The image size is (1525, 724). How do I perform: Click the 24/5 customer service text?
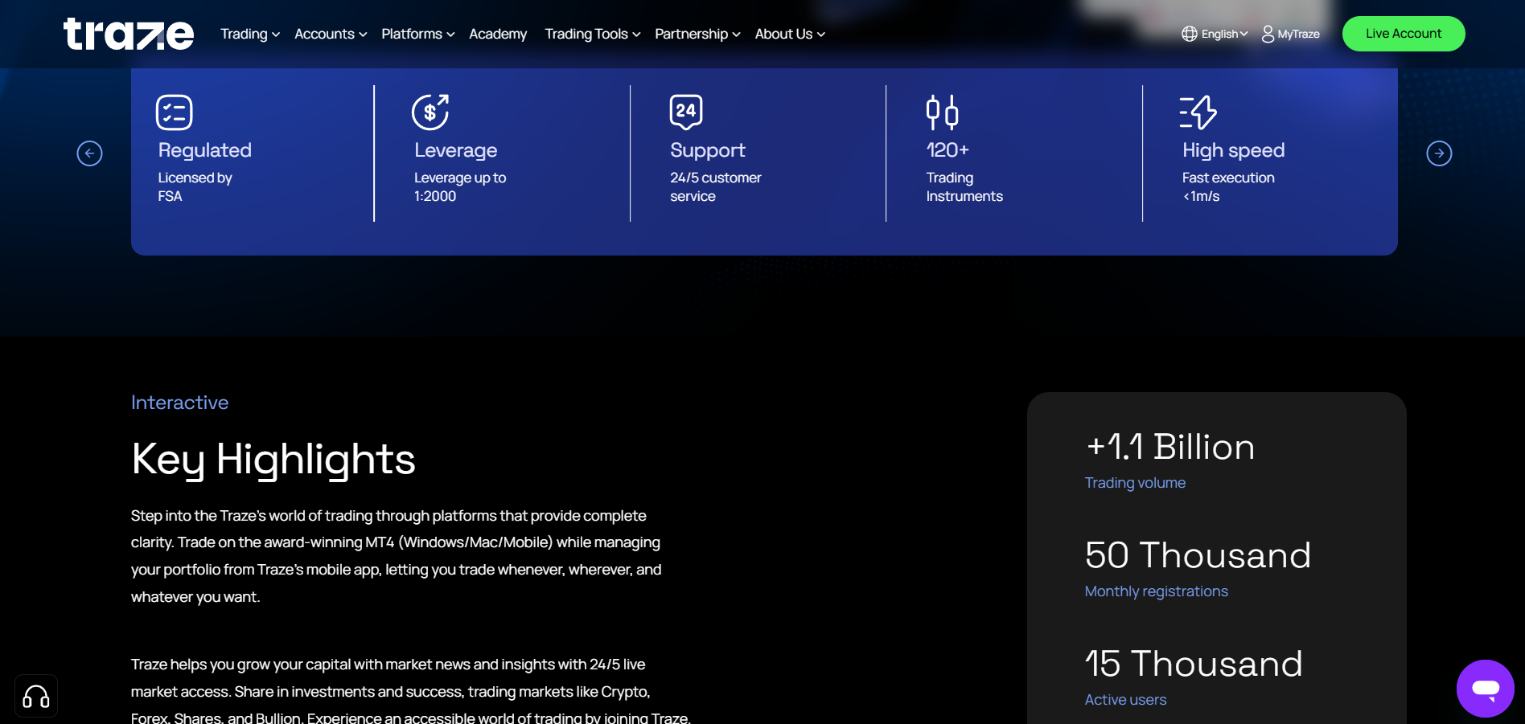click(x=716, y=186)
